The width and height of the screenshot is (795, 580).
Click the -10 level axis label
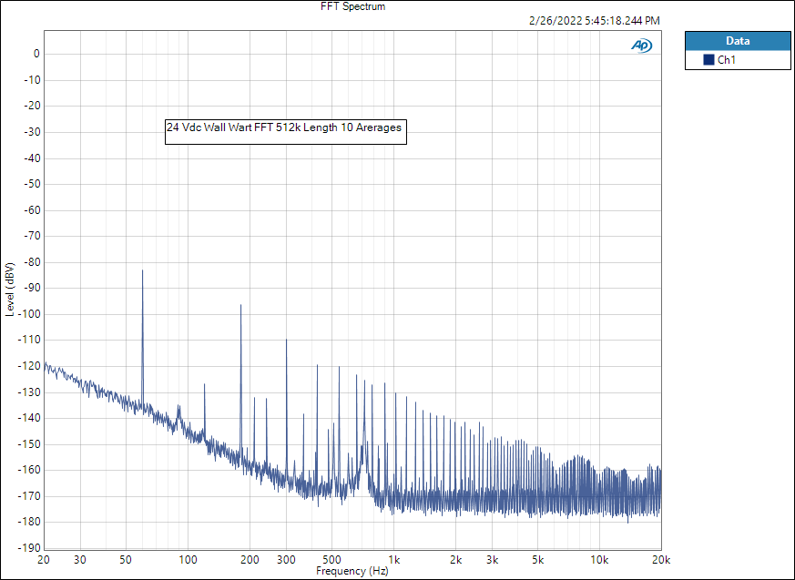click(32, 80)
